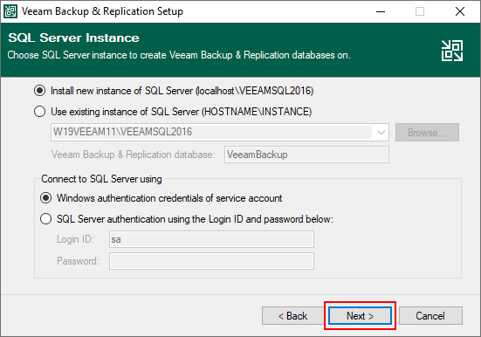Cancel the setup wizard

tap(430, 315)
